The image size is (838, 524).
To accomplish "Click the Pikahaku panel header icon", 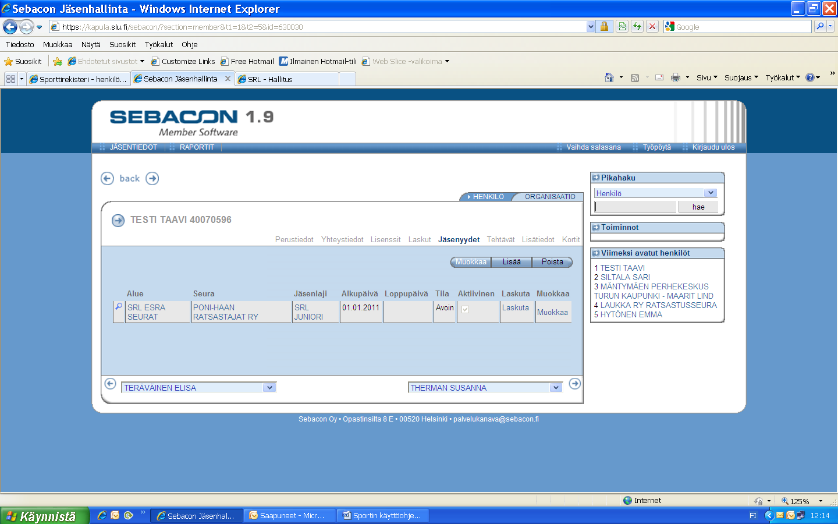I will click(x=596, y=178).
